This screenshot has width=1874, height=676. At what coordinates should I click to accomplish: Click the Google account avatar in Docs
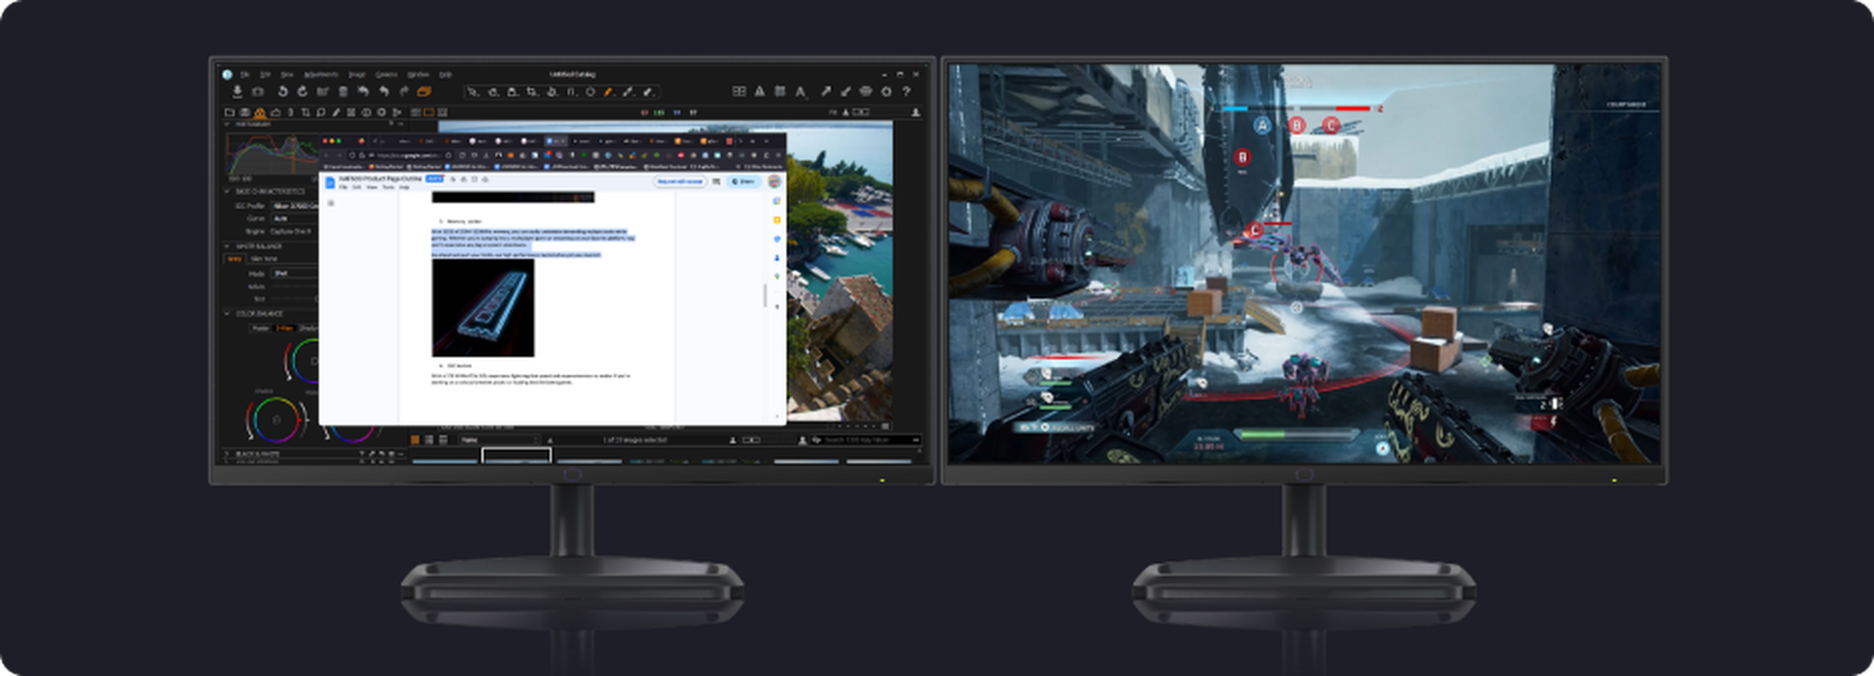[x=774, y=181]
